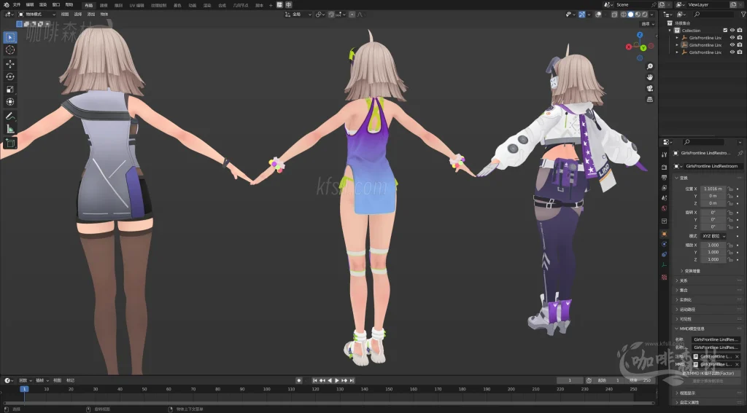Jump to the timeline start frame
This screenshot has width=747, height=413.
pyautogui.click(x=315, y=380)
